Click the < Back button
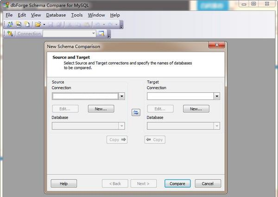 (115, 184)
